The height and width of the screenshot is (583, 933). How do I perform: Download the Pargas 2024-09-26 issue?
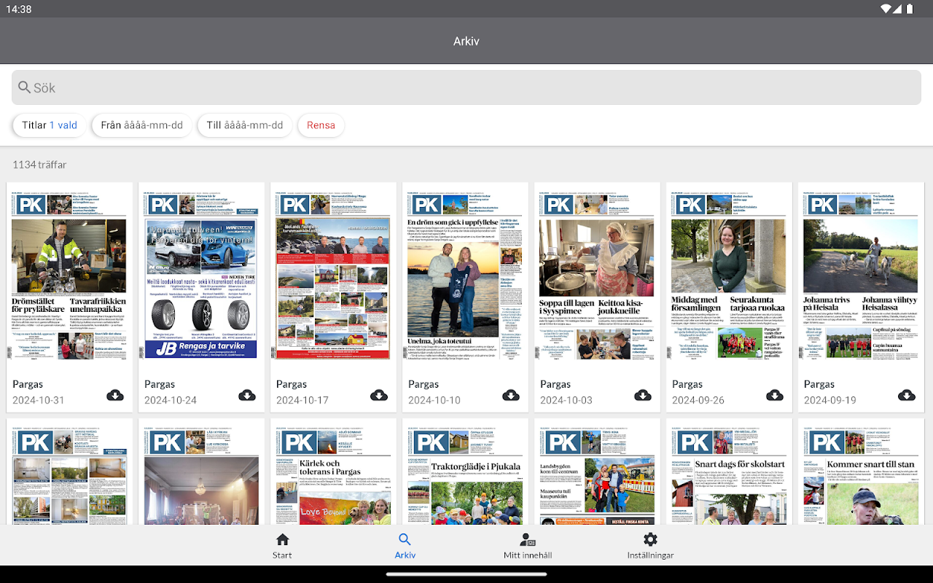click(x=775, y=395)
